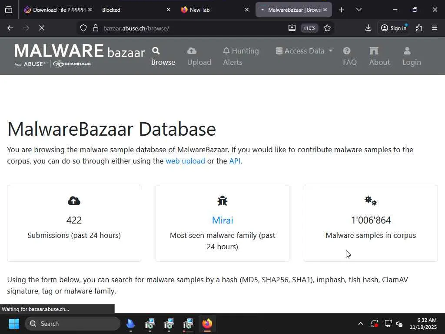
Task: Open the first installer taskbar icon
Action: (149, 324)
